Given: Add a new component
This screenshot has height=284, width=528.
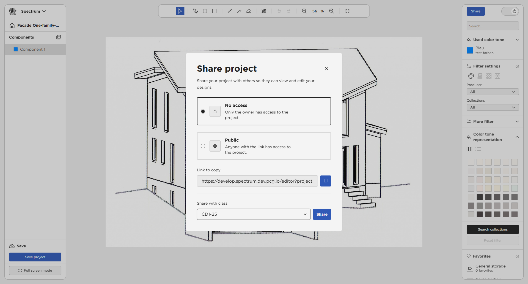Looking at the screenshot, I should [x=59, y=37].
